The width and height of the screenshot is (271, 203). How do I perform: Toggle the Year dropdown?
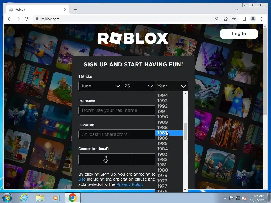[171, 86]
